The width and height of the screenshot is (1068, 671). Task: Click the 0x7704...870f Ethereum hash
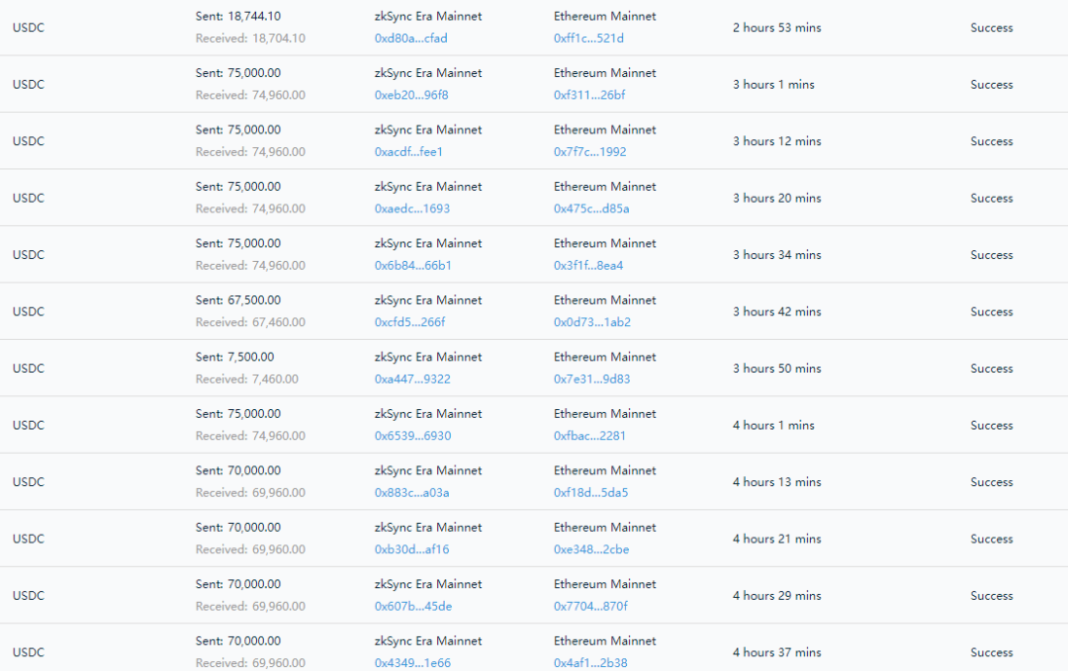590,607
